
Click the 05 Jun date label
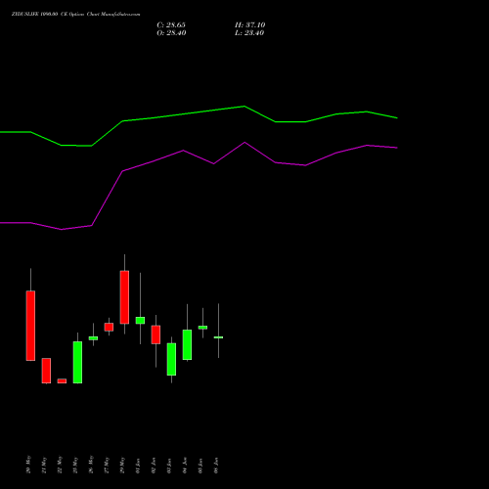200,466
